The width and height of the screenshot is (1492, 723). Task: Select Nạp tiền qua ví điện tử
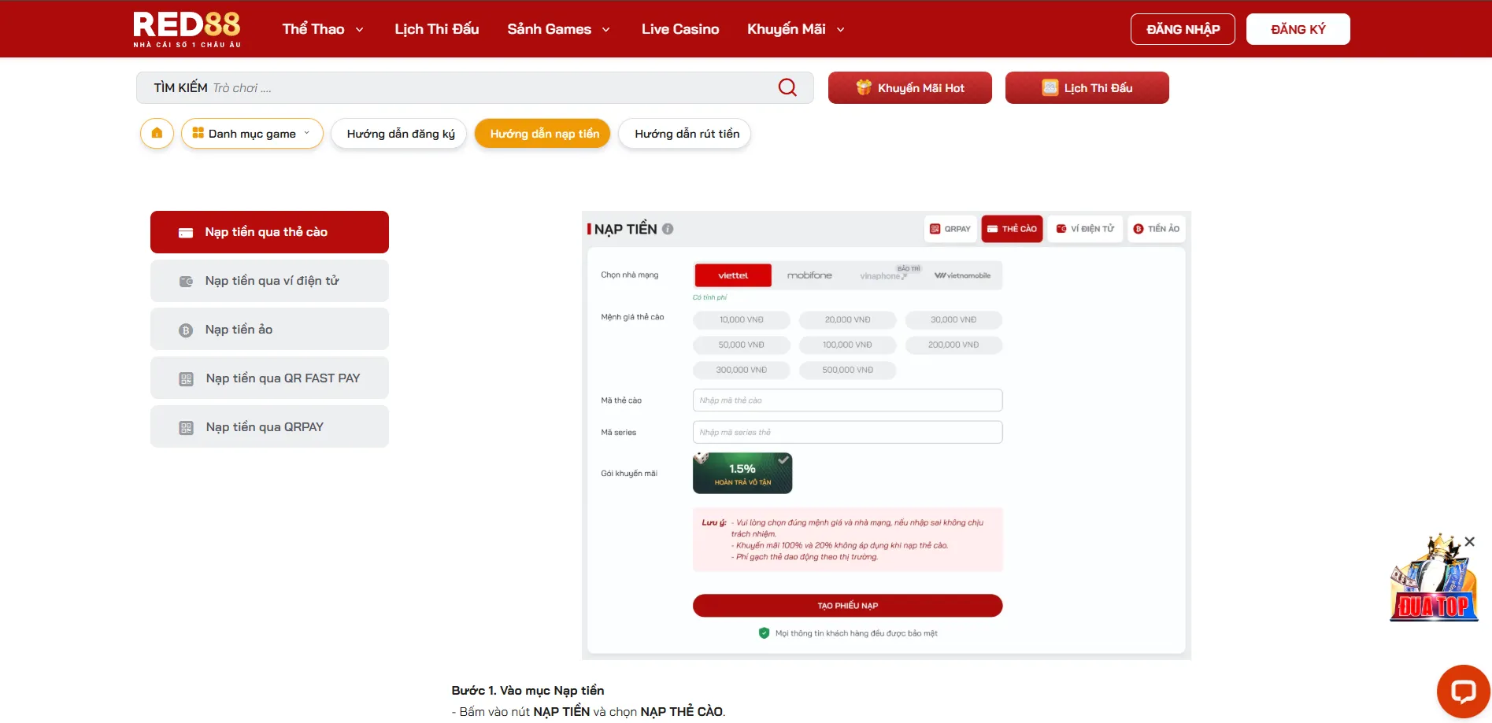click(x=269, y=281)
